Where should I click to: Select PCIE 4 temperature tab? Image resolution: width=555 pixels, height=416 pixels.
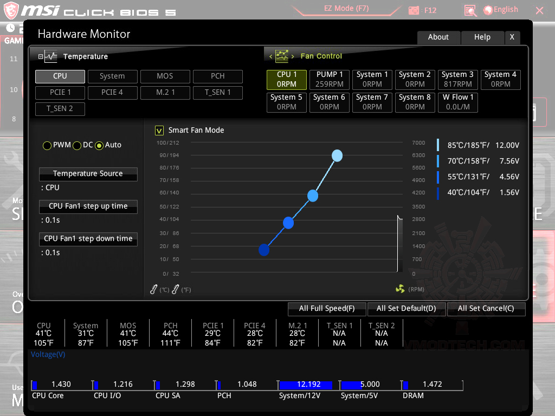[112, 93]
